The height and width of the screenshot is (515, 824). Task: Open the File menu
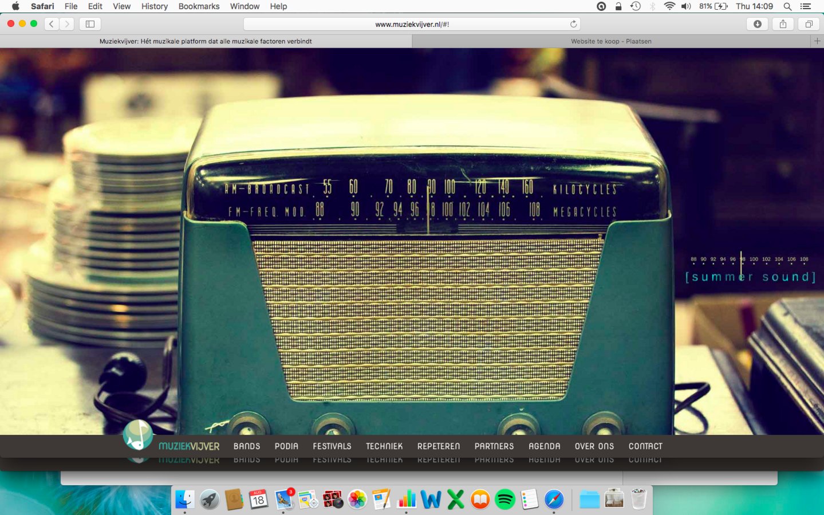point(71,6)
